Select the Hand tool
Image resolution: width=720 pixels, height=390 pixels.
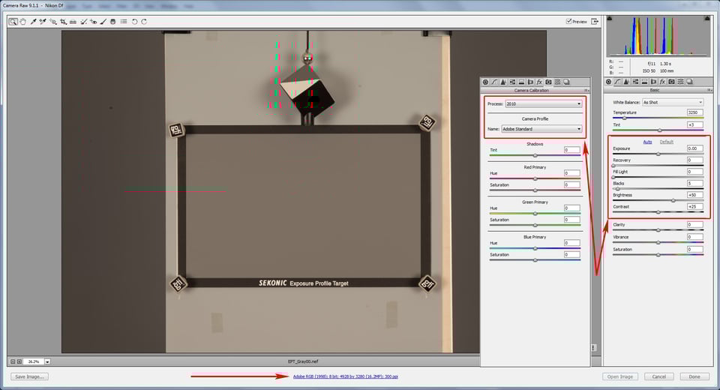pos(23,22)
